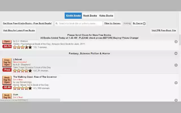The height and width of the screenshot is (113, 181).
Task: Open The Walking Dead row arrow icon
Action: tap(176, 83)
